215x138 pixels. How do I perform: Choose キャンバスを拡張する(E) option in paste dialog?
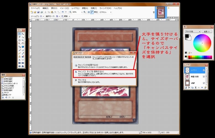click(104, 66)
